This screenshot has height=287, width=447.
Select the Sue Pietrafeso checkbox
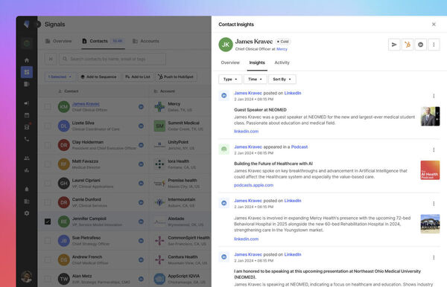pos(48,241)
